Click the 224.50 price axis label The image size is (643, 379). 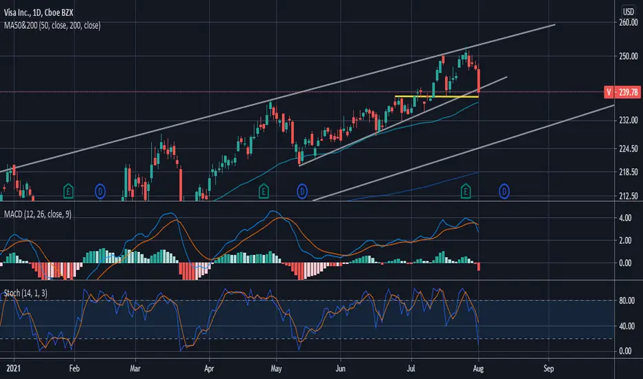click(629, 149)
